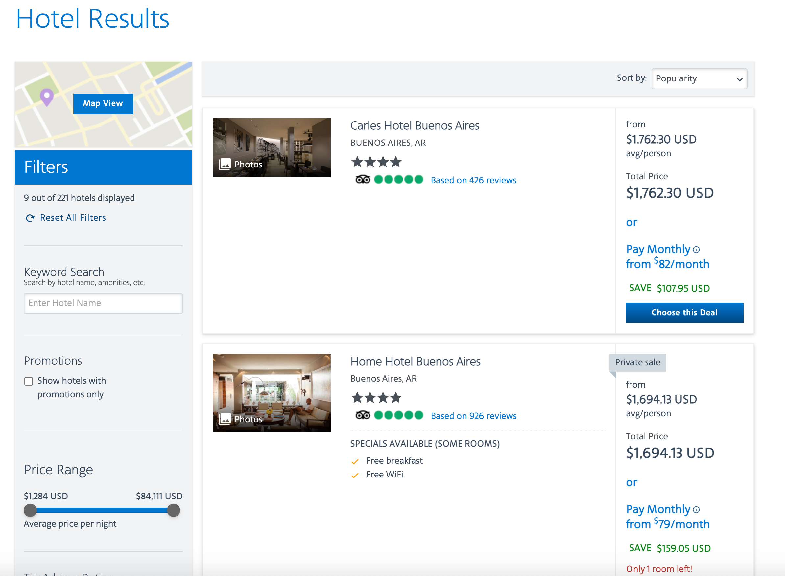The image size is (785, 576).
Task: Click the Map View button
Action: (x=103, y=103)
